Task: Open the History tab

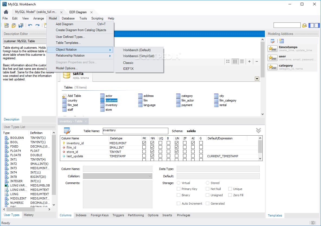Action: tap(29, 215)
